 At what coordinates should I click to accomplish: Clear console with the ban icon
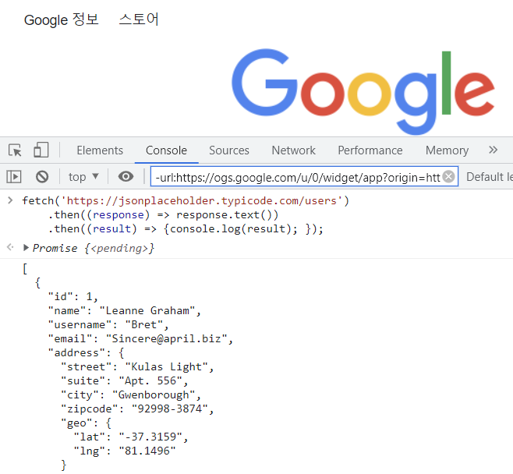42,177
